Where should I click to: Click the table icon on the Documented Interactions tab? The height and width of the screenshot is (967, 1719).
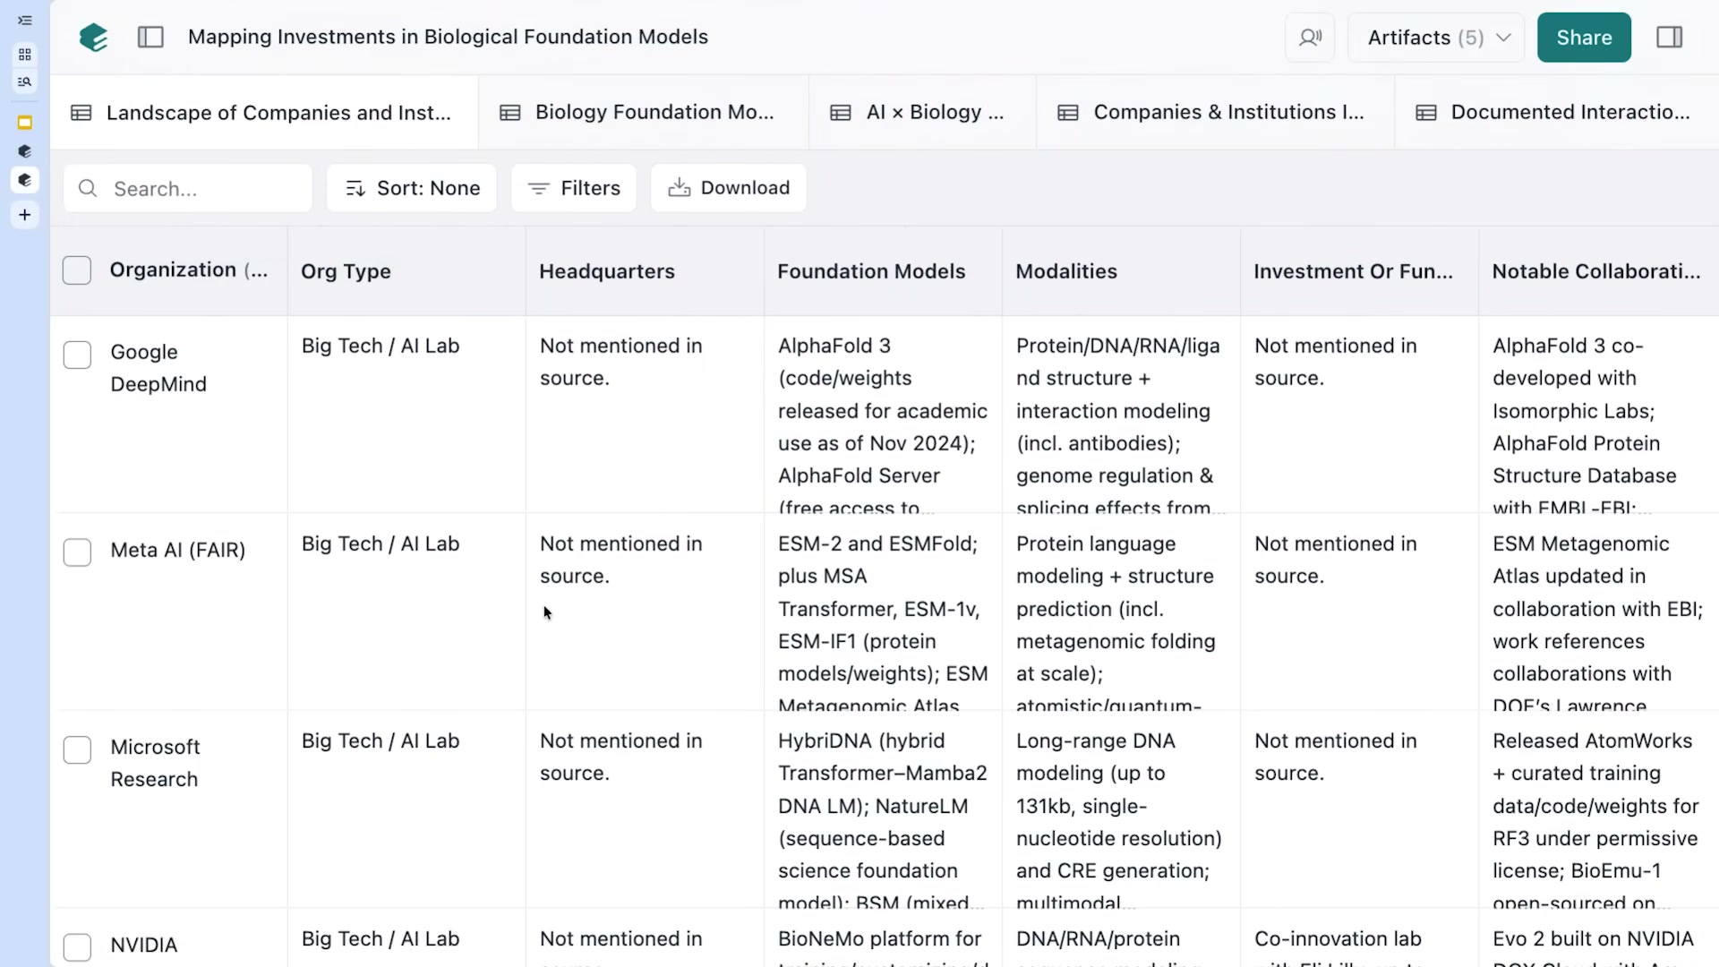click(1426, 113)
